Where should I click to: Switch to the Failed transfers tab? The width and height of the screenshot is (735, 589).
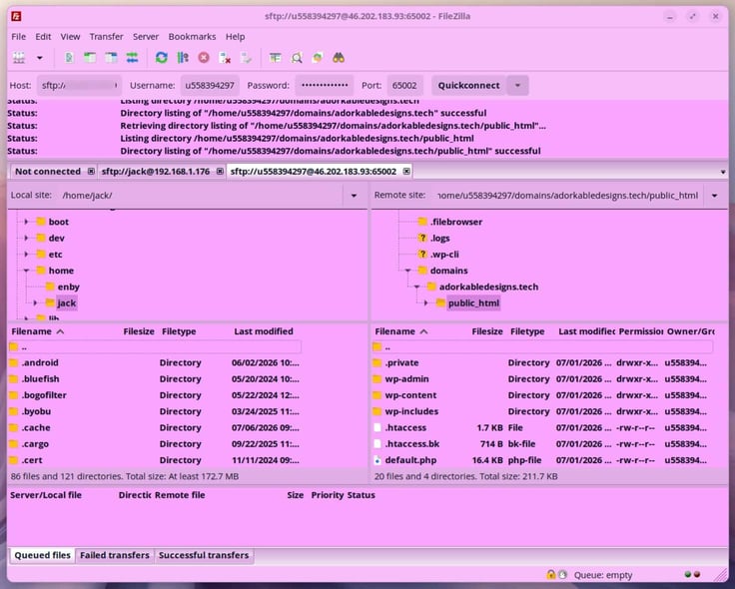(x=115, y=555)
